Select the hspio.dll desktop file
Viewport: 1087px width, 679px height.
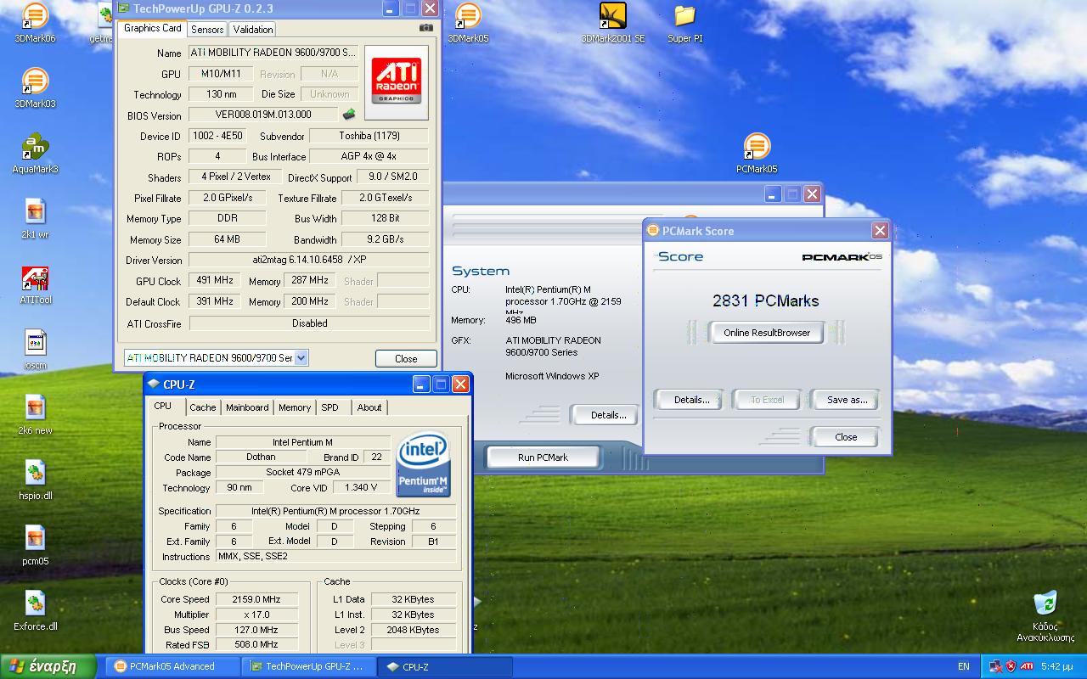35,480
